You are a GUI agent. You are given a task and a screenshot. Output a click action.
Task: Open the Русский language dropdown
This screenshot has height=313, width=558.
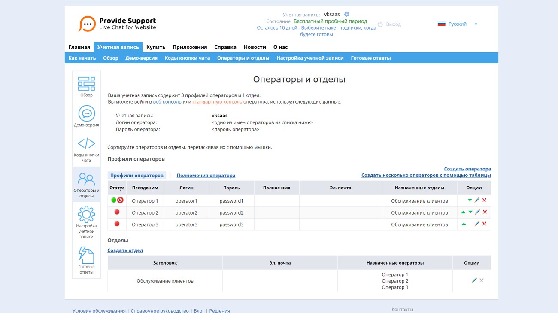click(458, 24)
